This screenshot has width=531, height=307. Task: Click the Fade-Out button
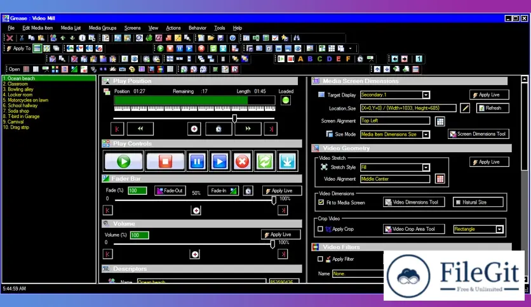[170, 191]
